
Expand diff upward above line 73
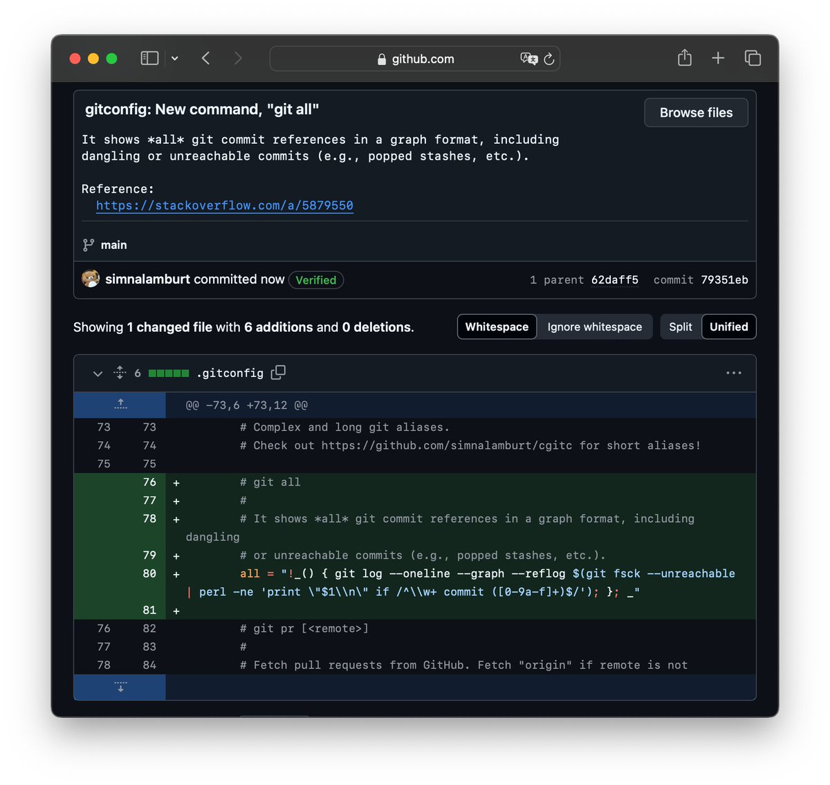coord(120,405)
